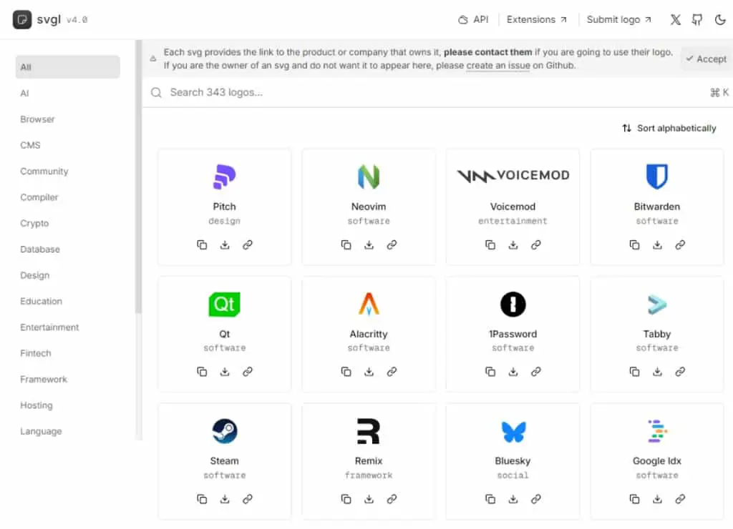Accept the logo usage notice
The image size is (733, 529).
[x=706, y=59]
